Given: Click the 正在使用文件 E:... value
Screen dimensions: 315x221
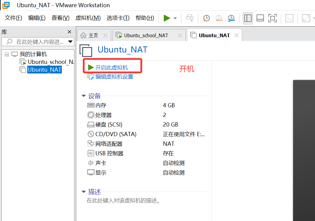Looking at the screenshot, I should (x=184, y=134).
